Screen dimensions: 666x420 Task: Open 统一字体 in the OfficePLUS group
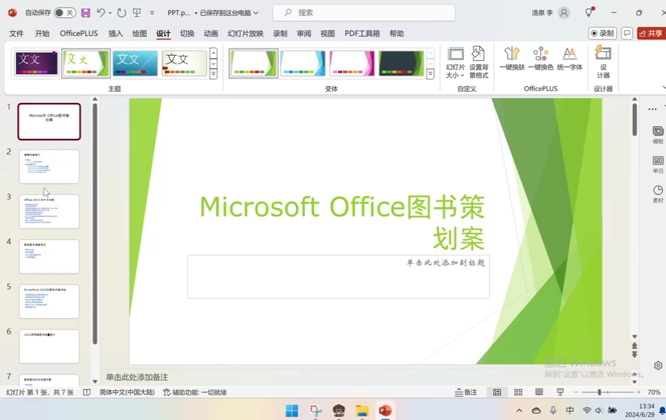tap(570, 62)
